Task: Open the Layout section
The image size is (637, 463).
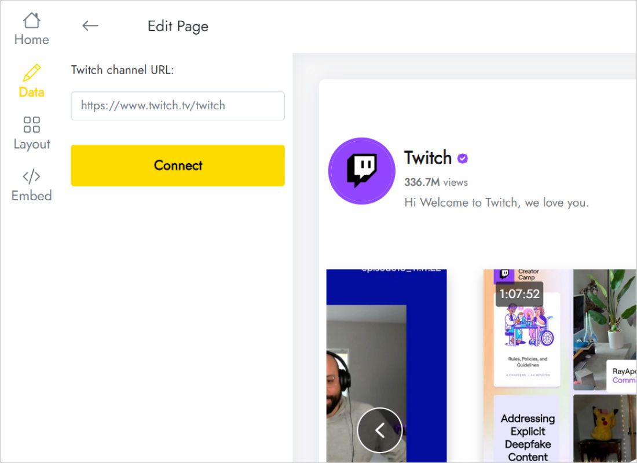Action: [x=32, y=133]
